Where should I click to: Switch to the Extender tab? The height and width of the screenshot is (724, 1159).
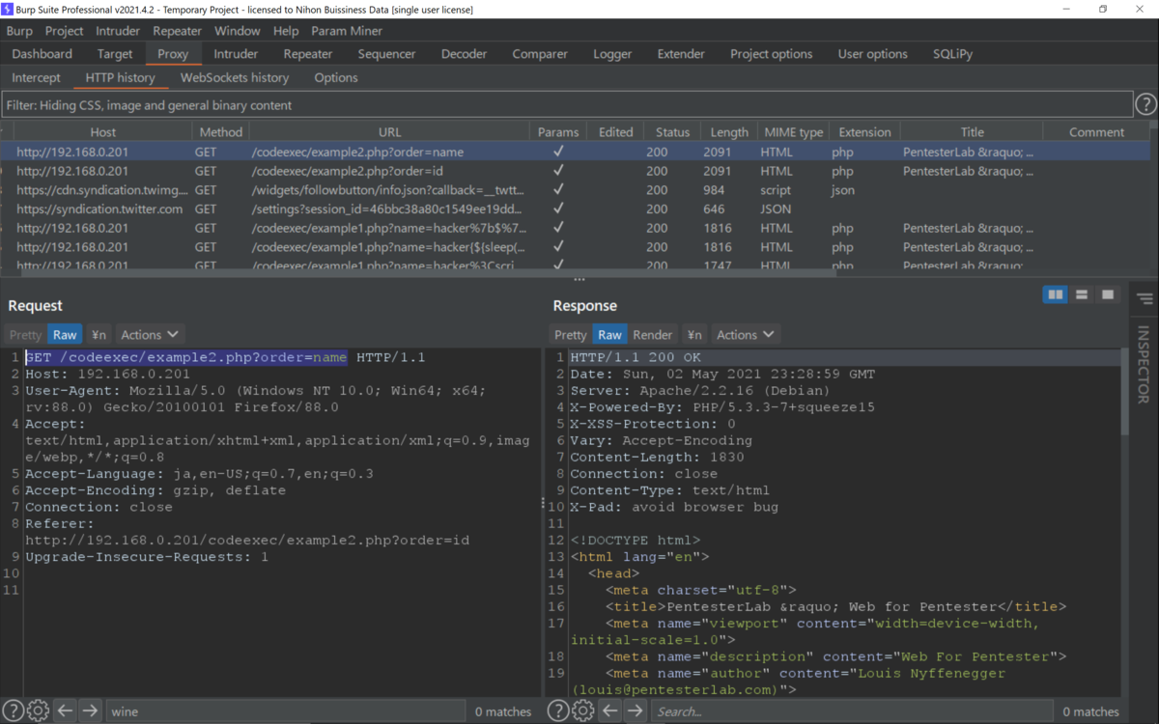pos(681,54)
